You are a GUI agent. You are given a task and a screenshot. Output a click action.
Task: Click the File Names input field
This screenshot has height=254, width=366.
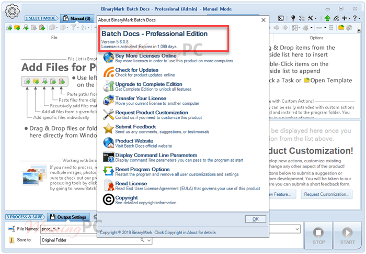click(x=69, y=229)
